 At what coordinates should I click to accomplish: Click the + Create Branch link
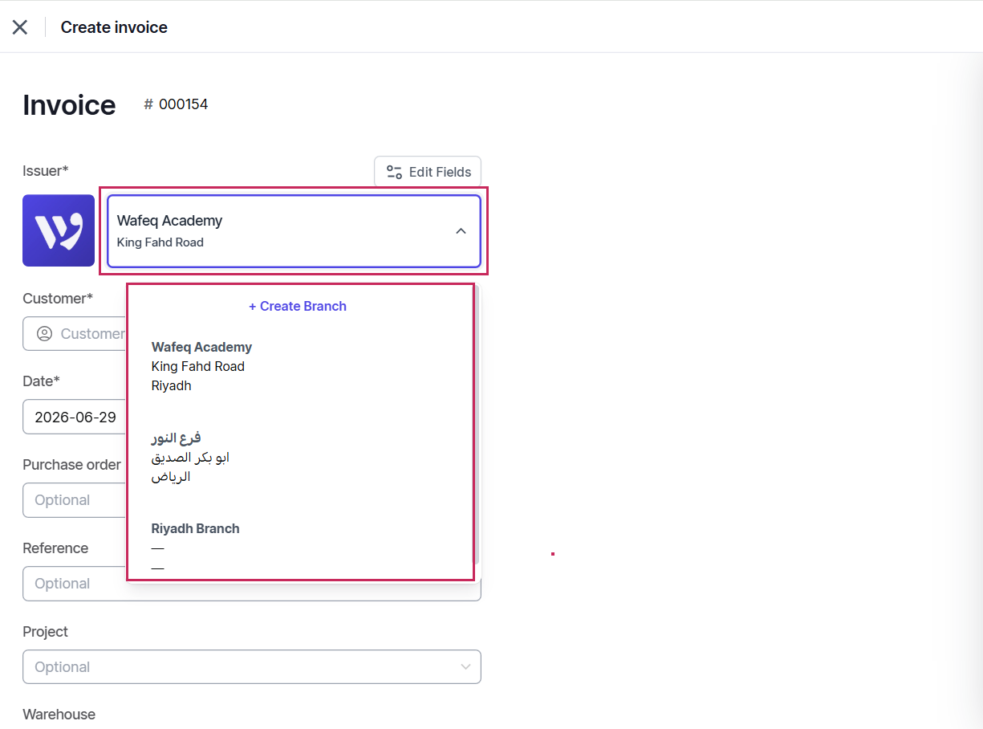click(298, 306)
